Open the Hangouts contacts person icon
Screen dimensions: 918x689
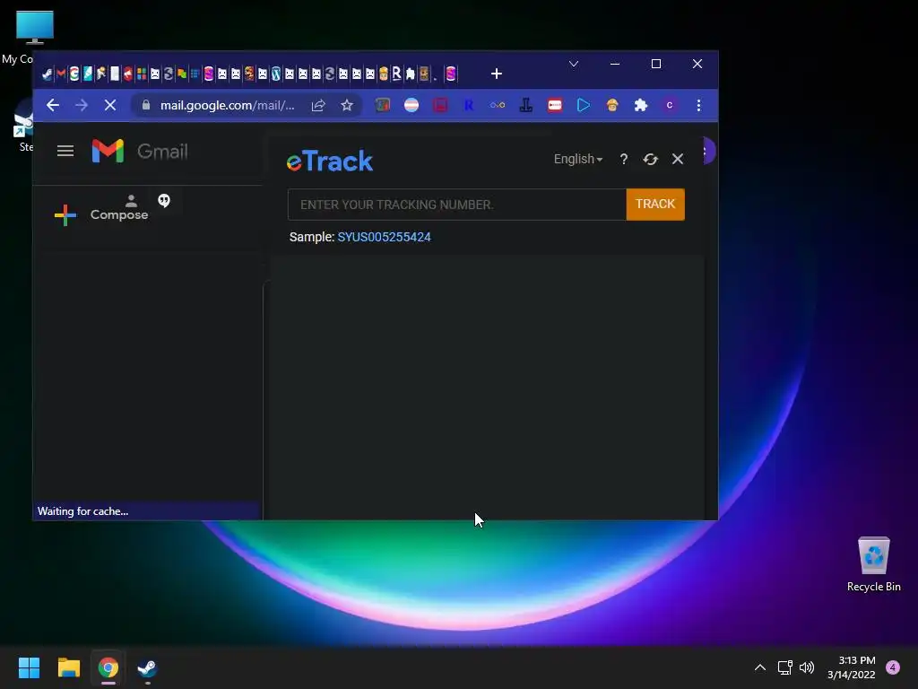131,201
